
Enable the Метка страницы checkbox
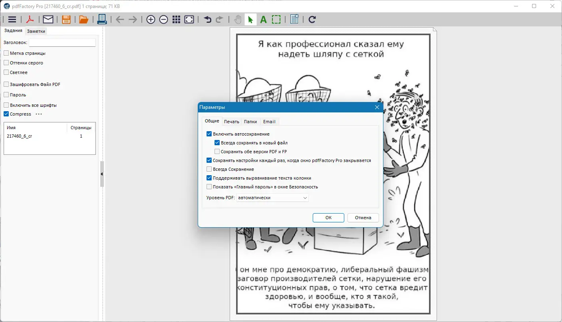click(6, 53)
